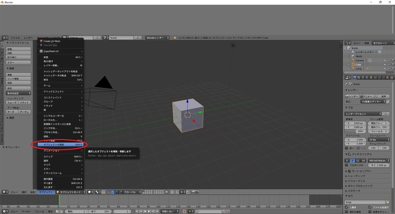Image resolution: width=395 pixels, height=214 pixels.
Task: Toggle Lamp visibility eye in outliner
Action: click(385, 68)
